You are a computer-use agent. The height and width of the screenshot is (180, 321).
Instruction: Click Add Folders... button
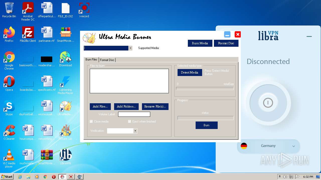(126, 106)
